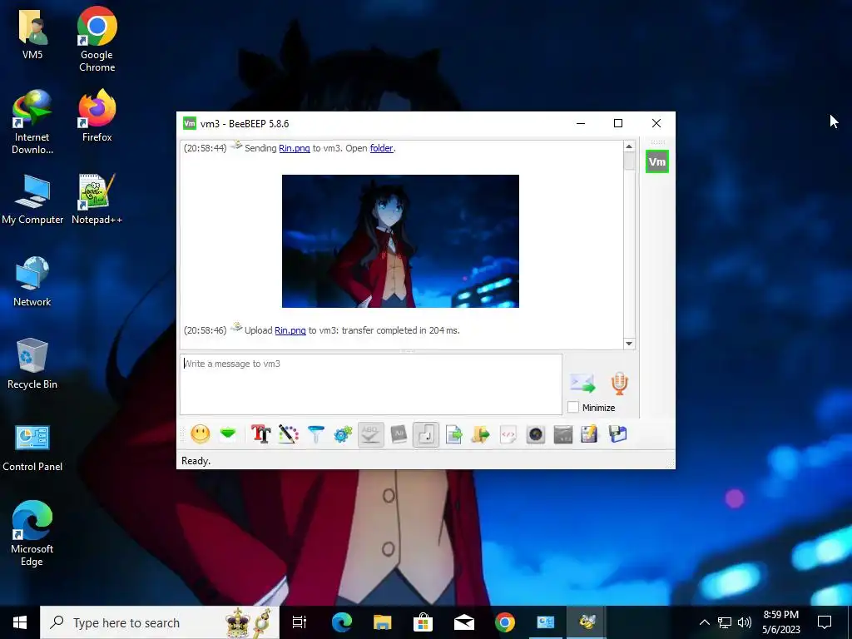Click the notepad with pencil icon
This screenshot has width=852, height=639.
590,434
